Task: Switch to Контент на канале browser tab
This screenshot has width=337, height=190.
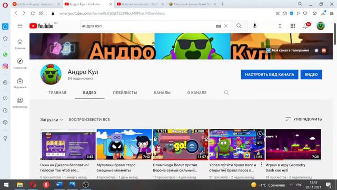Action: point(140,4)
